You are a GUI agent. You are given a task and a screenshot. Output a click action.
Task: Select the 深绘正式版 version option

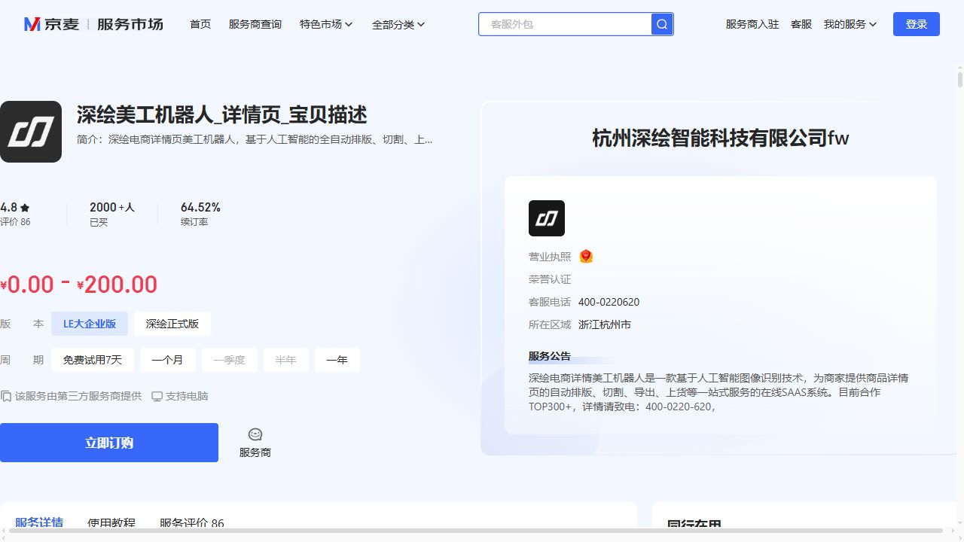click(172, 324)
